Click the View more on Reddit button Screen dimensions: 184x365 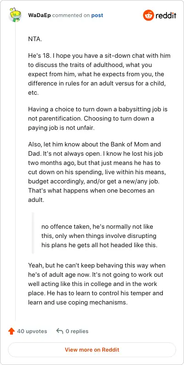[92, 350]
